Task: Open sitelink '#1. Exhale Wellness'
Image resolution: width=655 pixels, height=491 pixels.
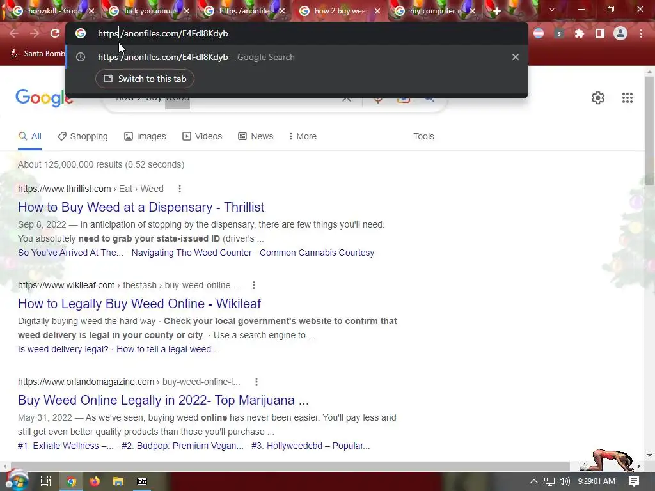Action: coord(66,446)
